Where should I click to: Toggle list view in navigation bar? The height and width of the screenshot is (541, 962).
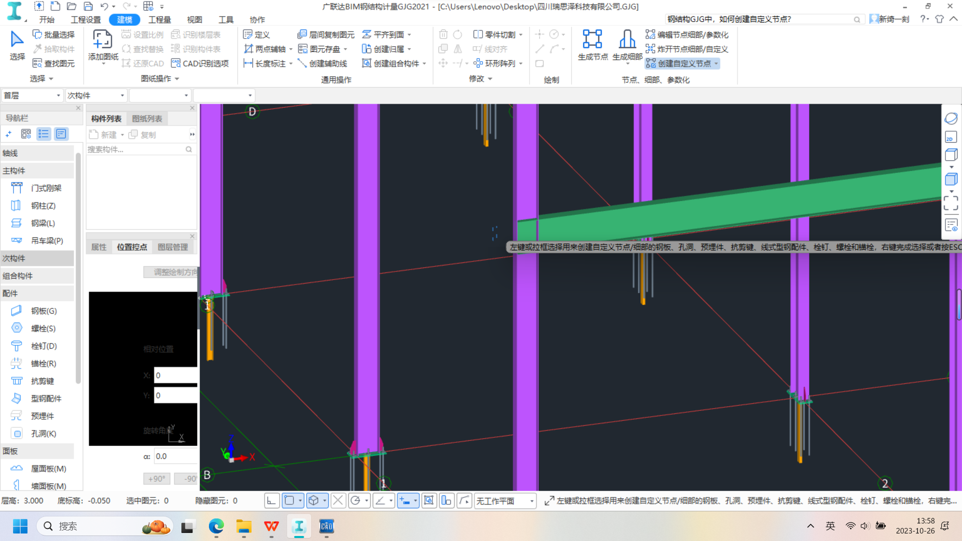[x=44, y=134]
